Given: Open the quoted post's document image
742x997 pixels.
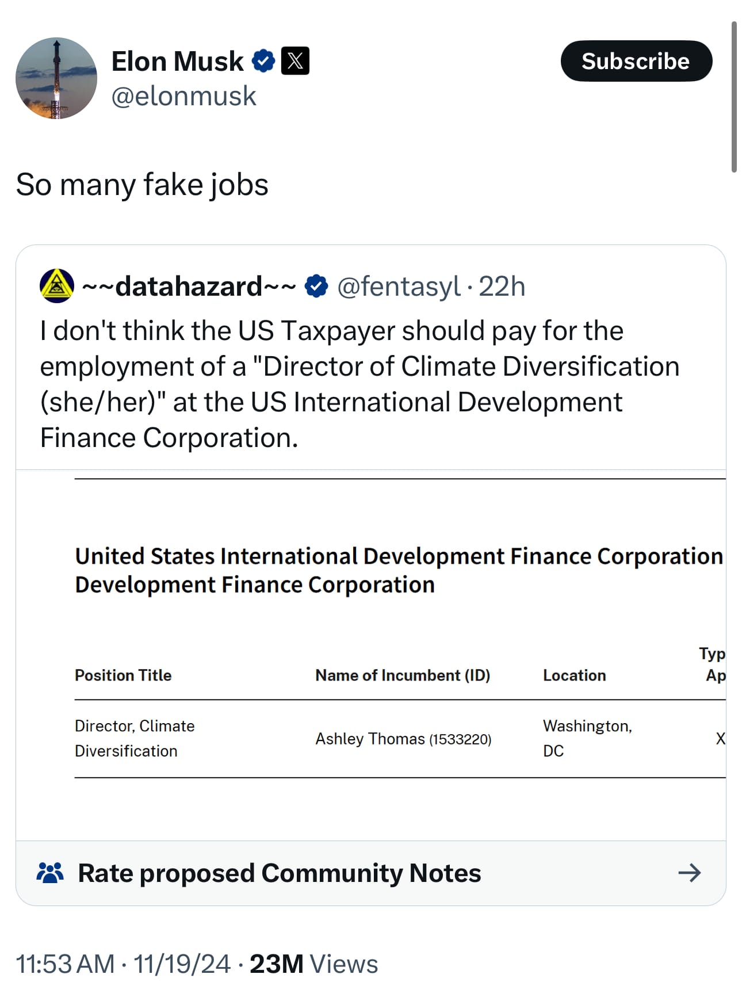Looking at the screenshot, I should 371,655.
